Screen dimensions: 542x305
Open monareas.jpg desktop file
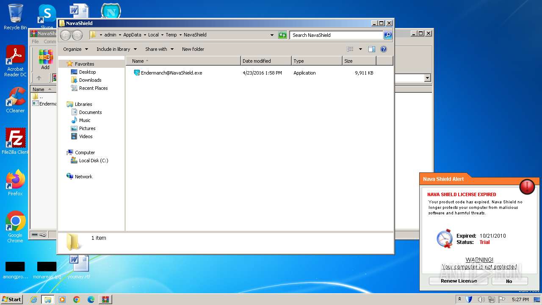tap(47, 270)
